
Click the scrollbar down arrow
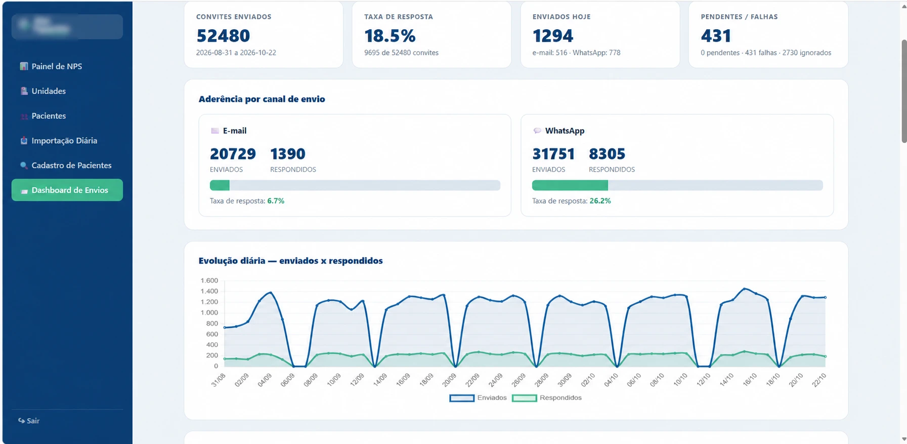point(904,439)
